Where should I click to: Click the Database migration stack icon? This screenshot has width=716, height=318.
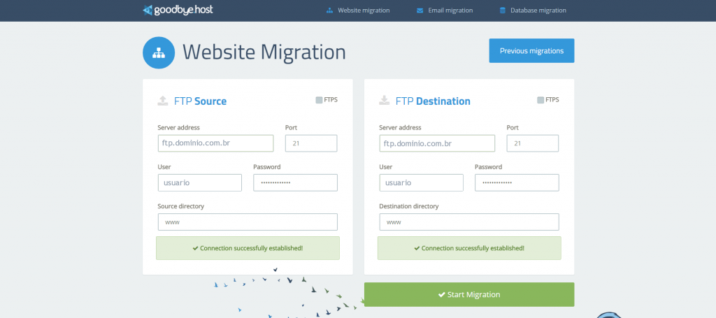point(503,10)
